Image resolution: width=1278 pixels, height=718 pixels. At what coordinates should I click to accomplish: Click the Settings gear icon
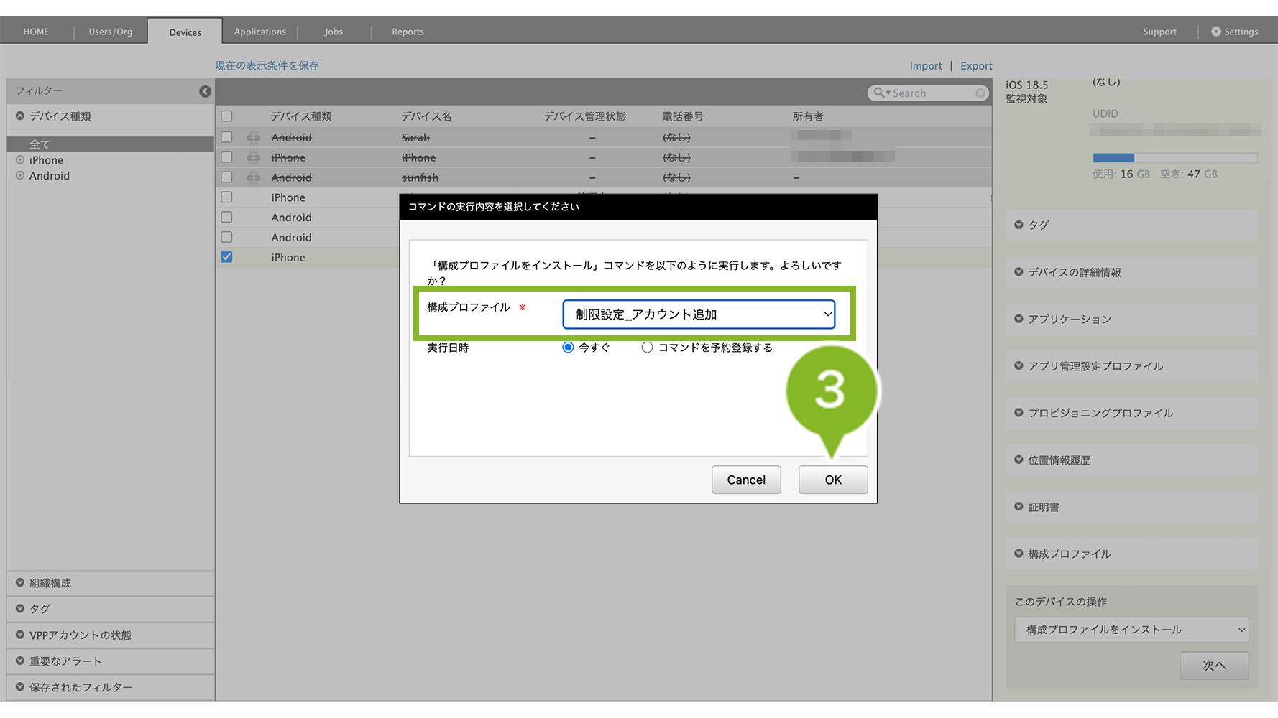click(x=1215, y=32)
